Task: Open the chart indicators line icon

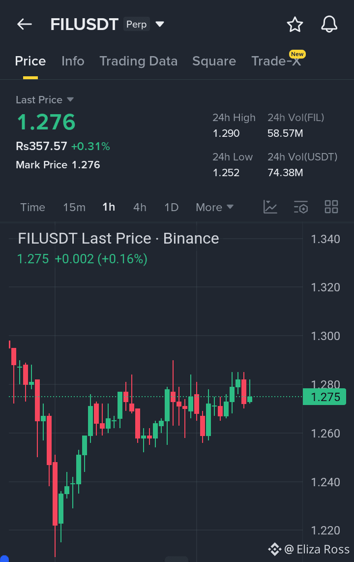Action: point(270,207)
